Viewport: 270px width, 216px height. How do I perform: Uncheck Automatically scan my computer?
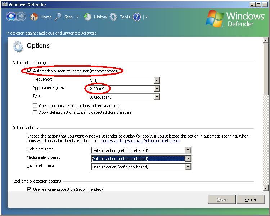[29, 71]
